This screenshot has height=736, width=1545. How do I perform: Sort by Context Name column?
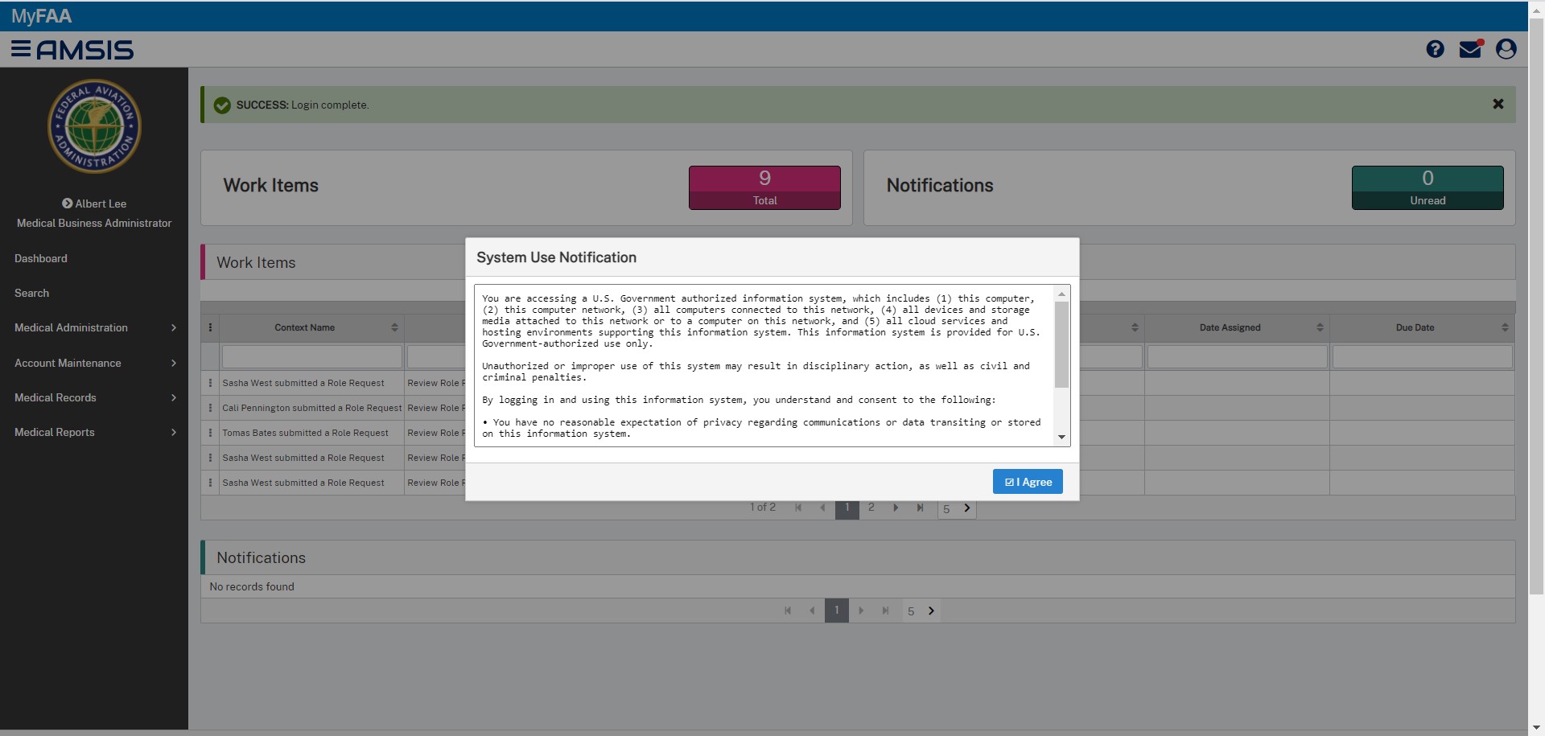tap(394, 327)
